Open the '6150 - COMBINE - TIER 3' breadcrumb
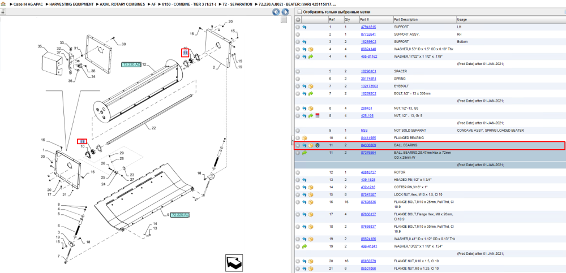The width and height of the screenshot is (566, 273). tap(189, 5)
